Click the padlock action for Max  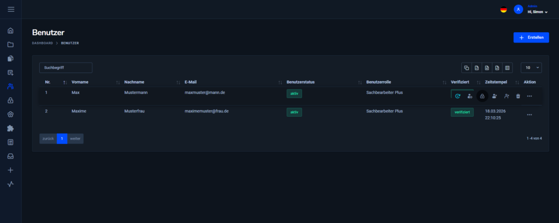click(x=482, y=96)
